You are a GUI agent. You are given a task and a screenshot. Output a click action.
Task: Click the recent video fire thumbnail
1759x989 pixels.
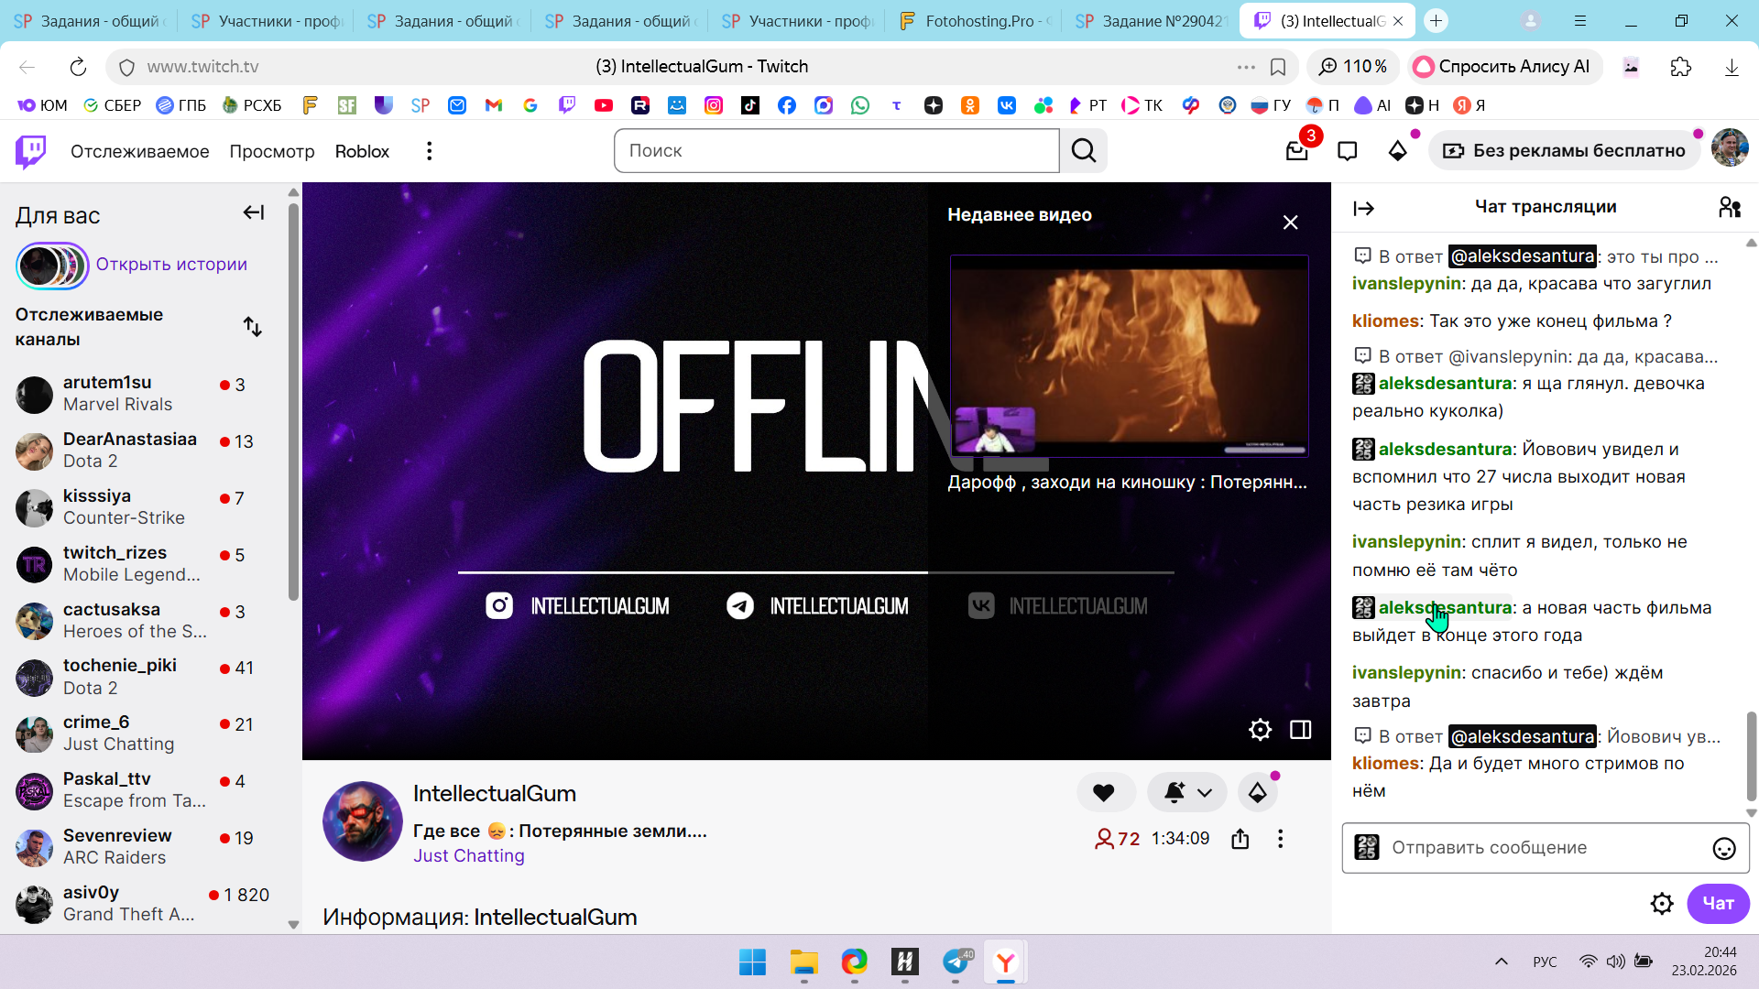[x=1129, y=355]
